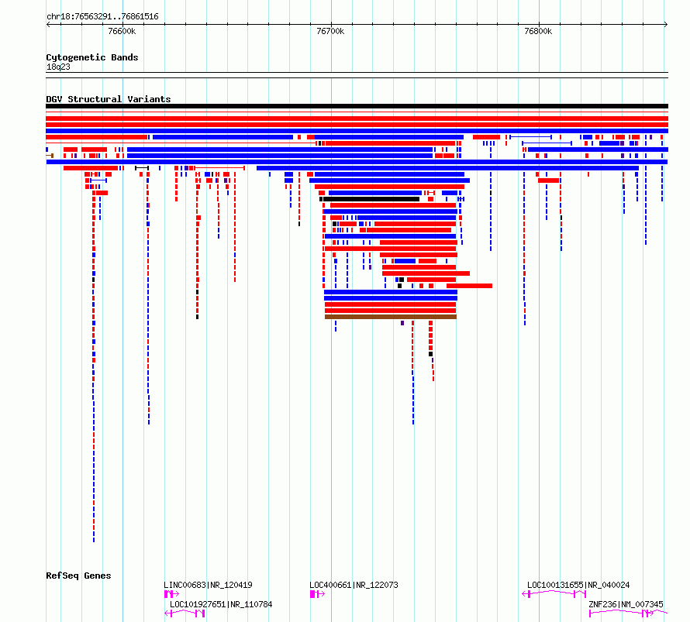Click the ruler's right arrowhead

[x=666, y=25]
